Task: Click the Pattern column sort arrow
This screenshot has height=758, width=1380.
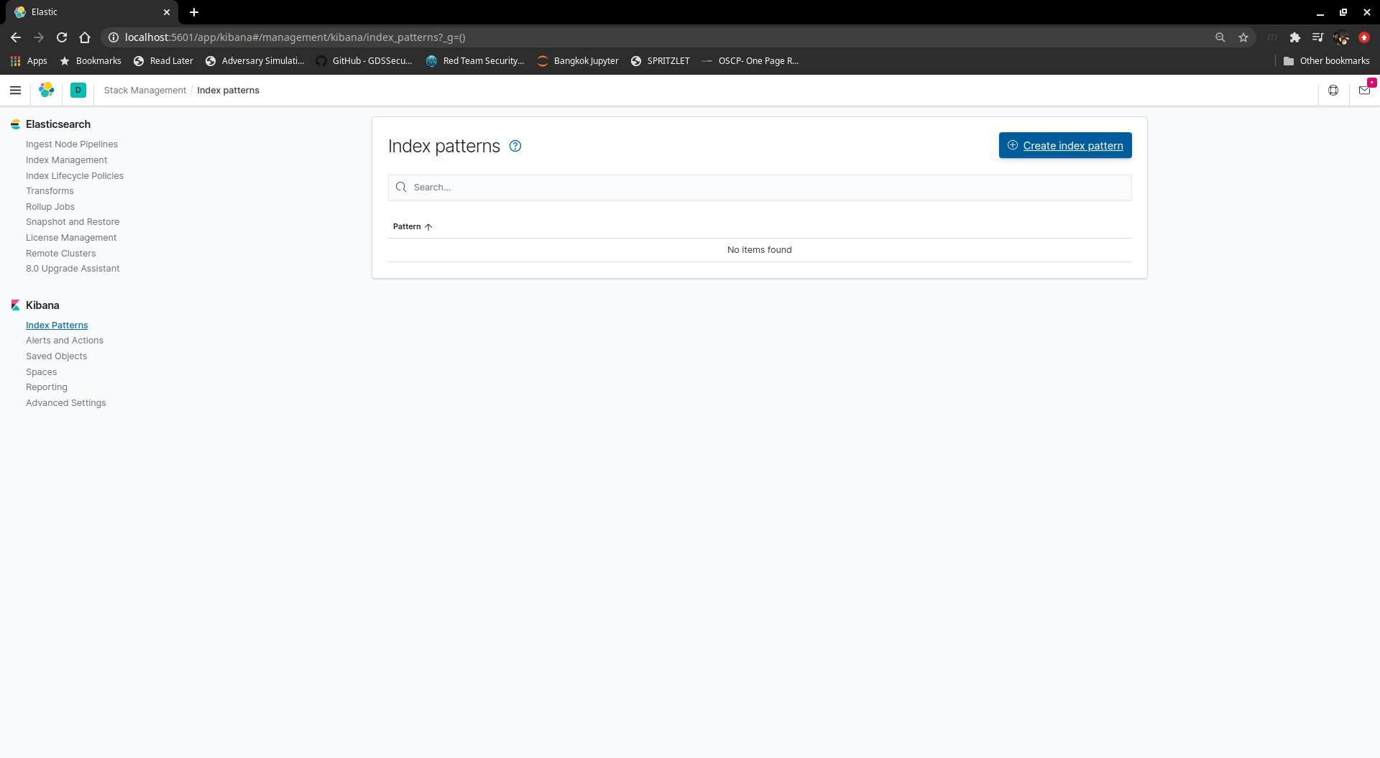Action: (428, 227)
